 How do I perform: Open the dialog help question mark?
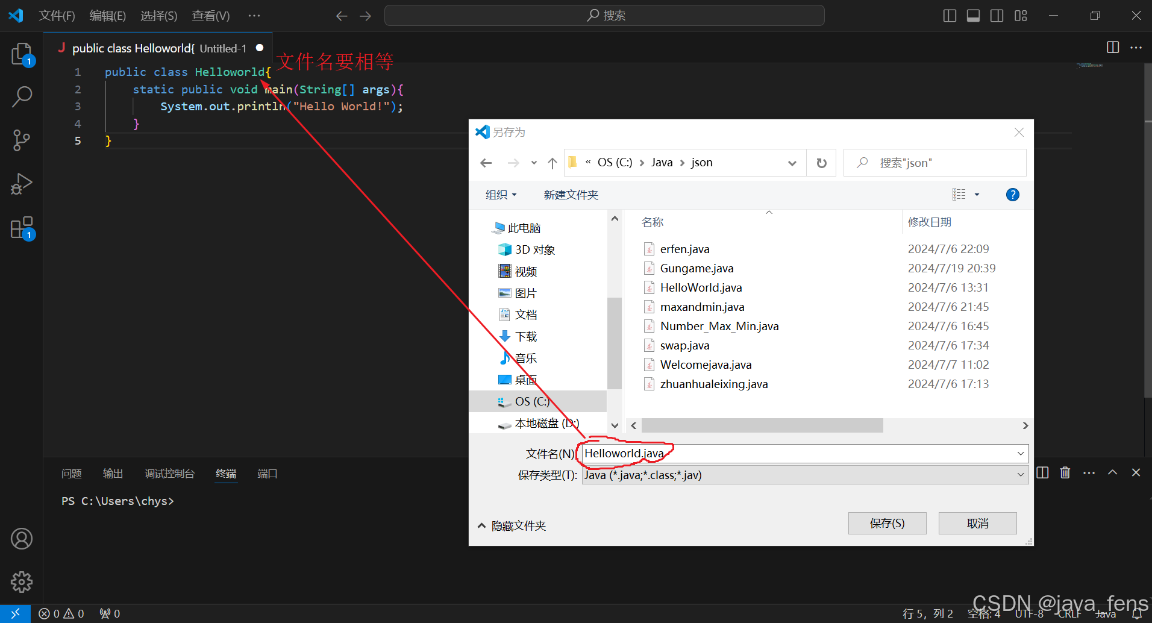1013,194
